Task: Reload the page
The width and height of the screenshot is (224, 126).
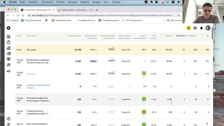Action: (18, 15)
